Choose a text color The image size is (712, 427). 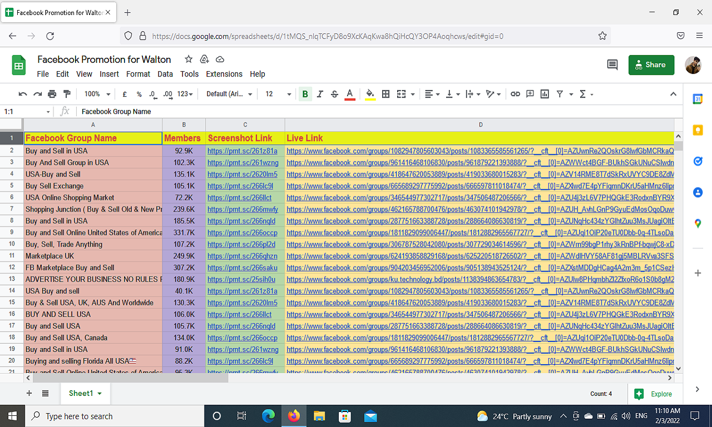(349, 94)
